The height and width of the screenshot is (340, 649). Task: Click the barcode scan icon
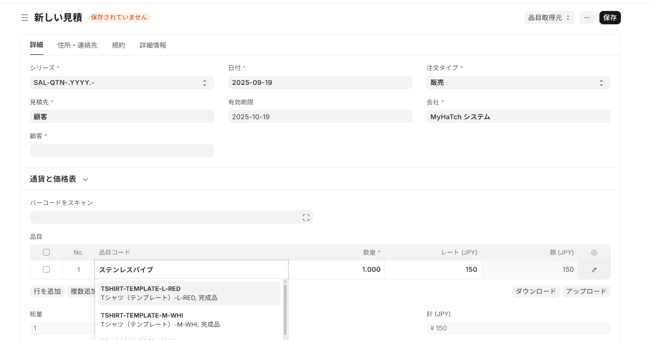tap(307, 217)
